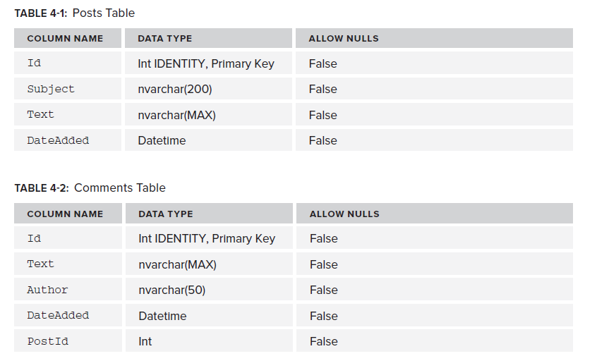This screenshot has height=356, width=597.
Task: Click the Posts table Subject cell
Action: [51, 89]
